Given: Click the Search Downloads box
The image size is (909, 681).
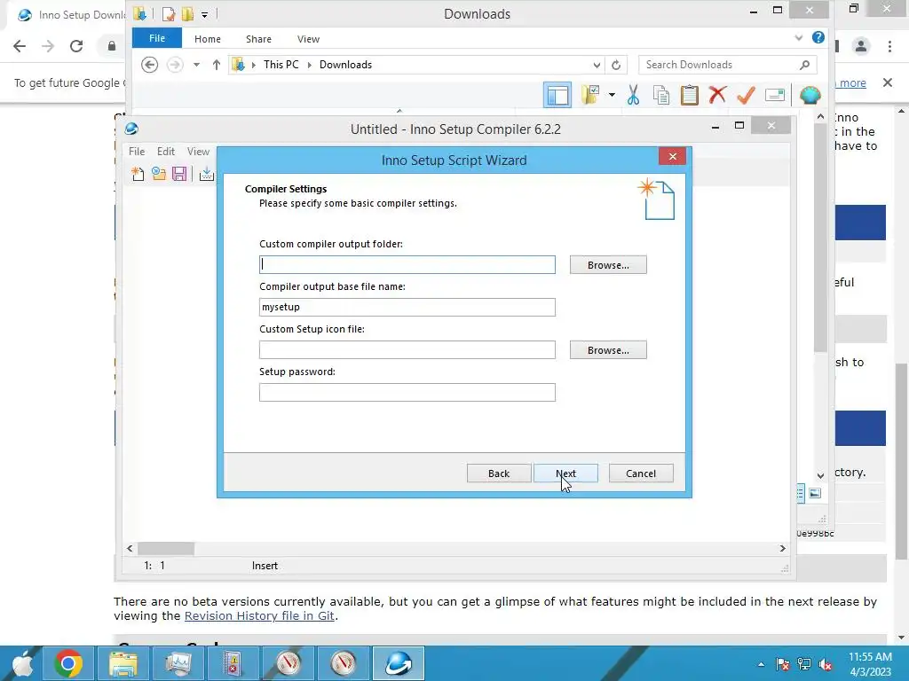Looking at the screenshot, I should pyautogui.click(x=728, y=65).
